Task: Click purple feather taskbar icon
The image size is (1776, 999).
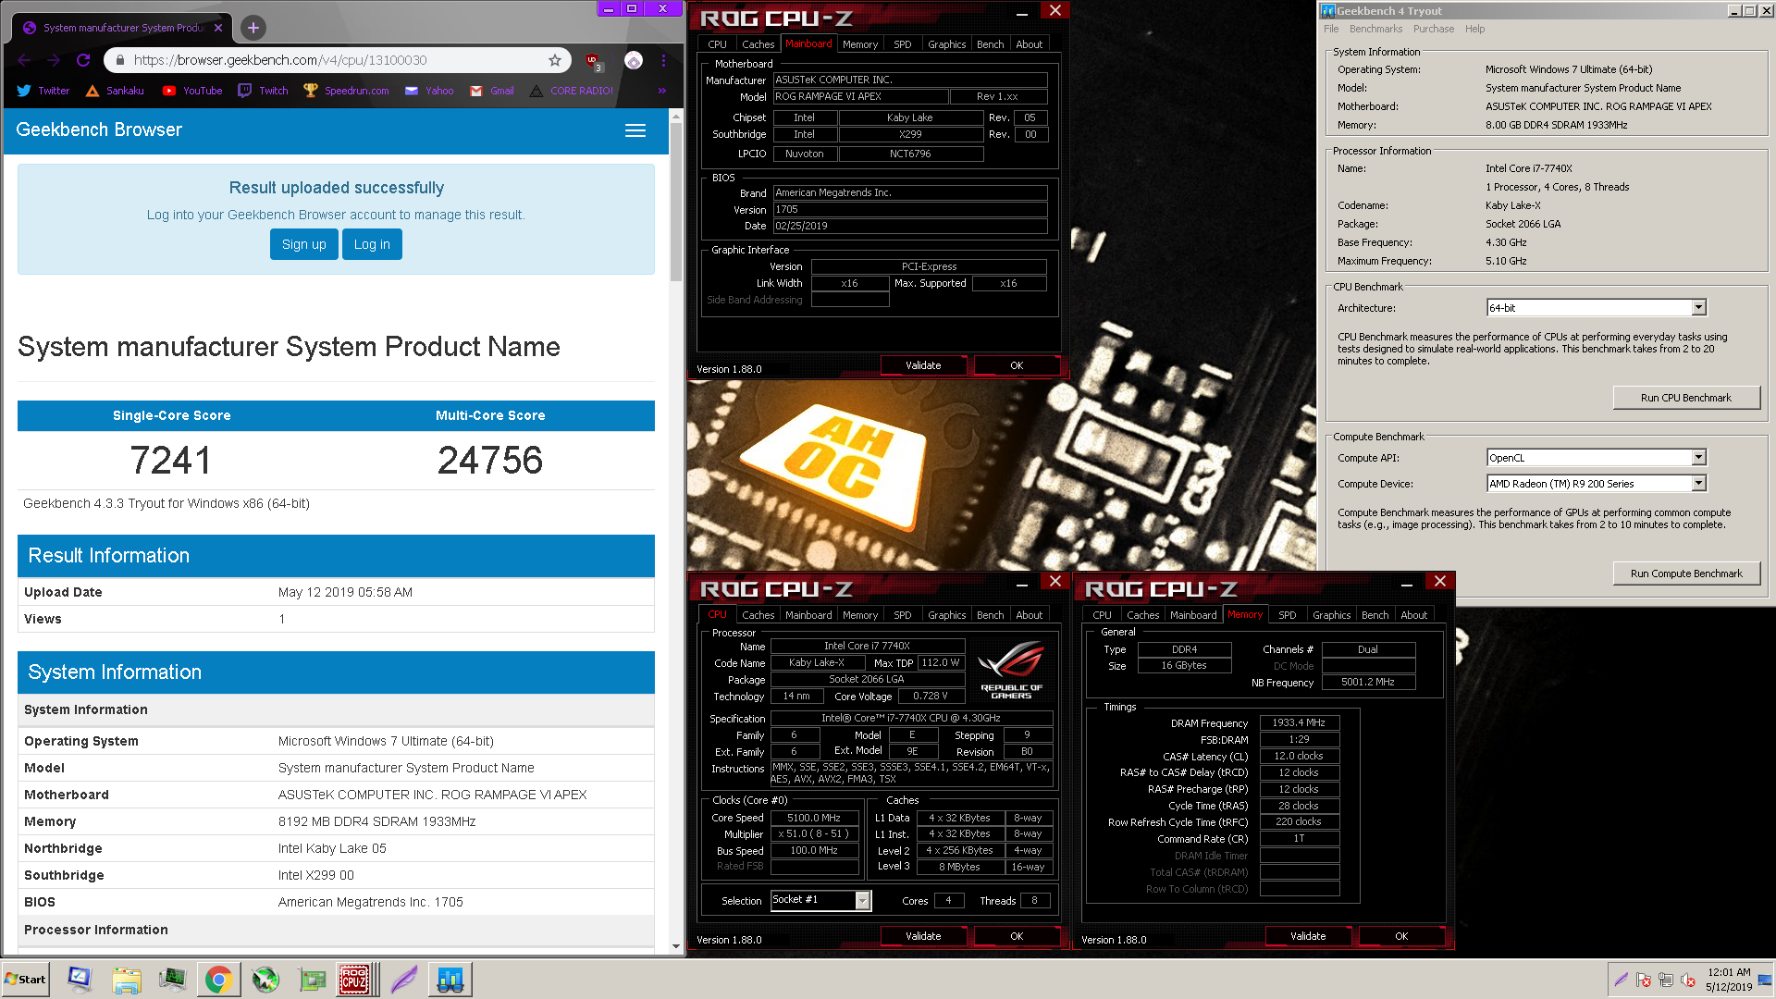Action: [404, 980]
